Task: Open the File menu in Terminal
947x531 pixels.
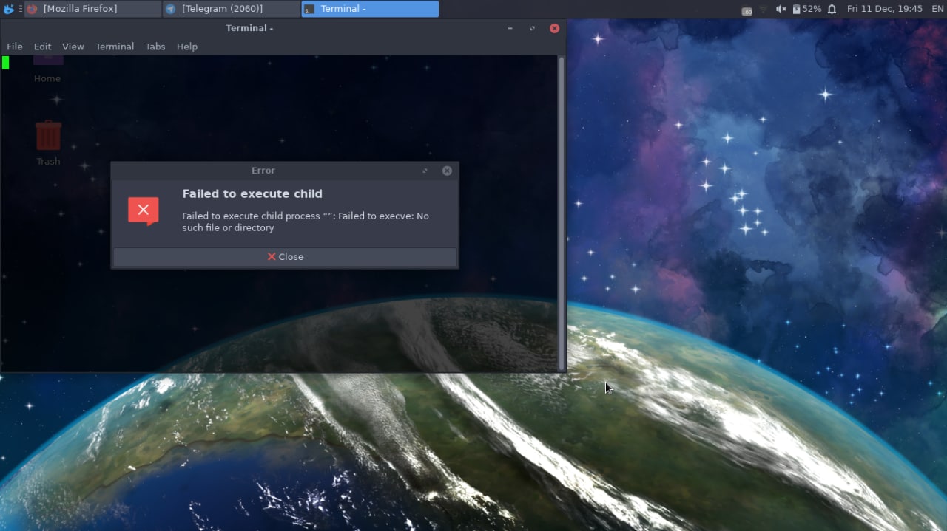Action: click(x=15, y=47)
